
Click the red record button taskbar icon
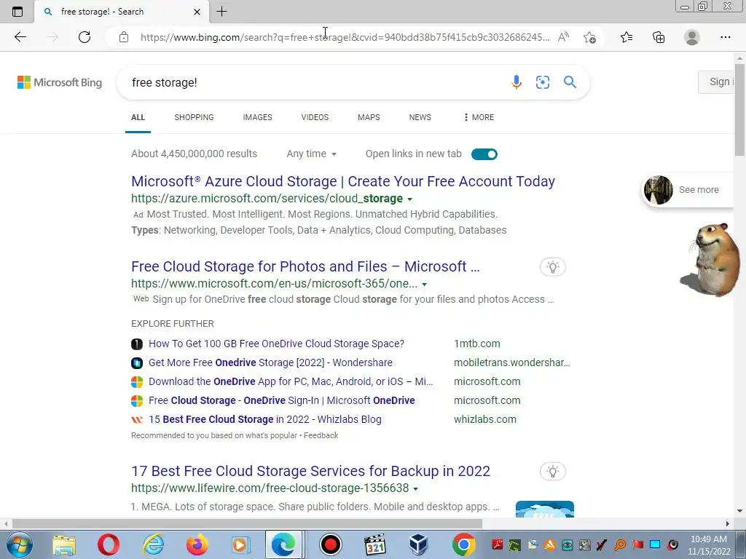click(331, 544)
